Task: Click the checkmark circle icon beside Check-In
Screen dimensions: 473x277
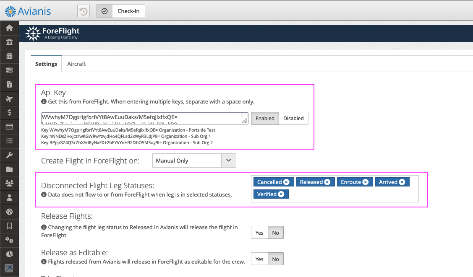Action: pos(105,11)
